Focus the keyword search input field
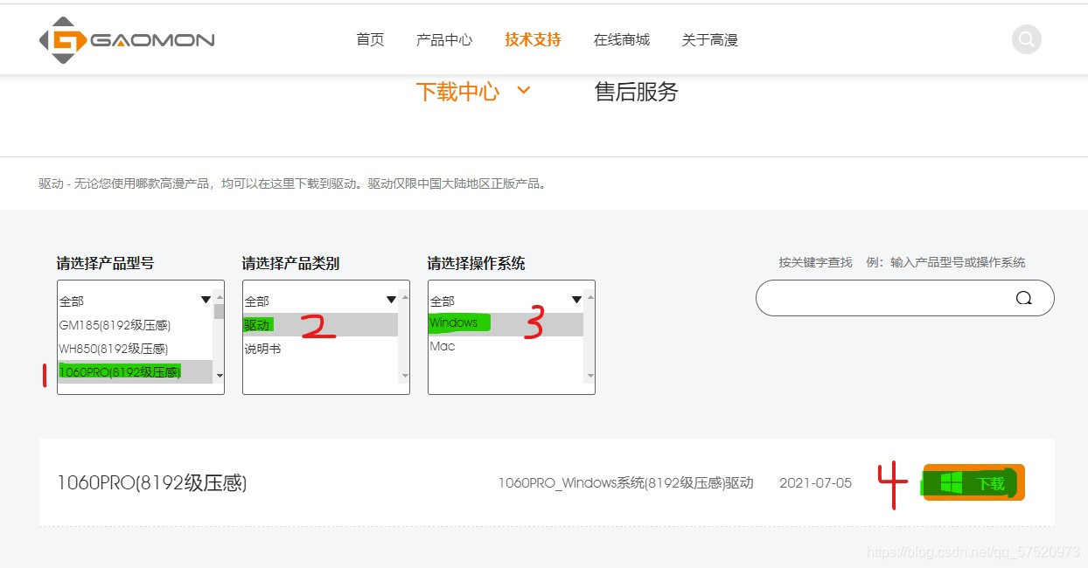 point(904,298)
